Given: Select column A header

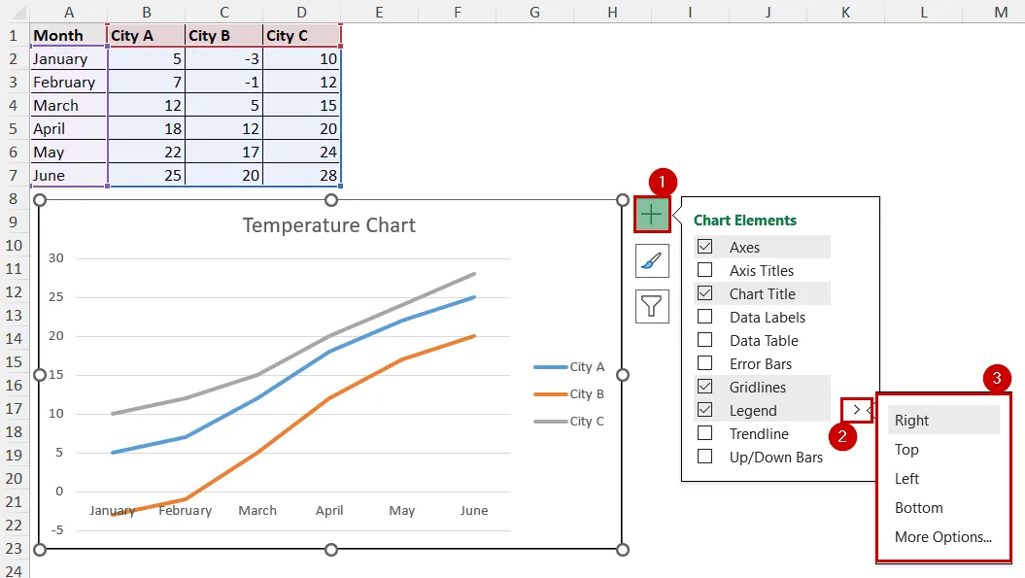Looking at the screenshot, I should (x=69, y=12).
